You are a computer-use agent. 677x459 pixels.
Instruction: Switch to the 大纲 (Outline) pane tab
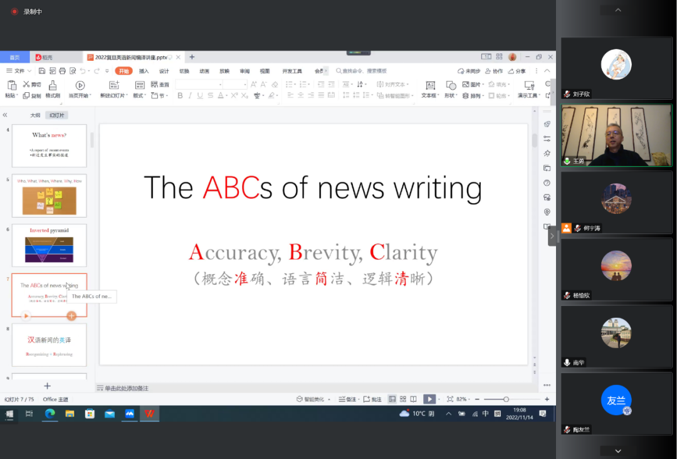click(x=35, y=115)
